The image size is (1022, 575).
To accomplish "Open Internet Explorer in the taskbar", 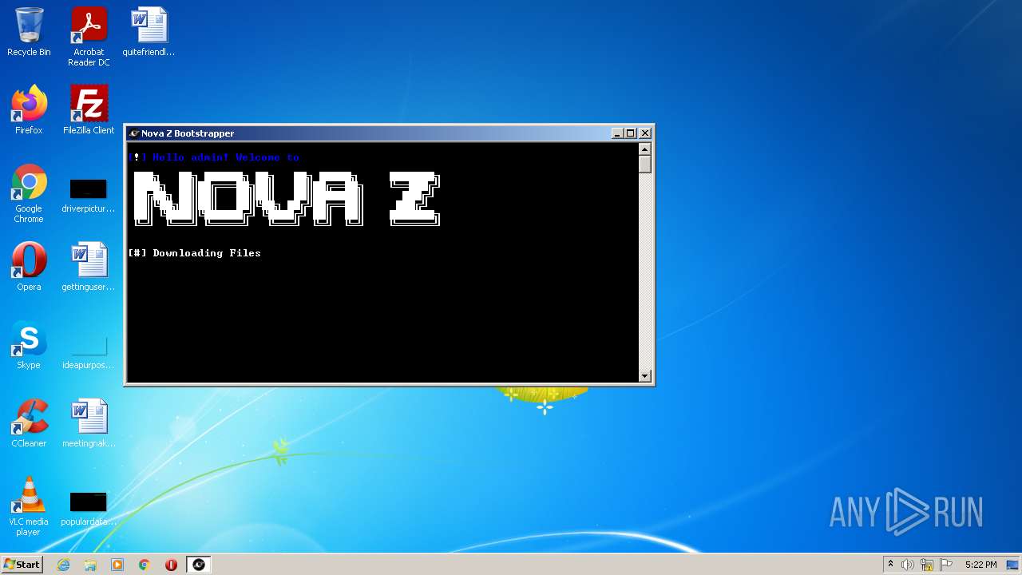I will (x=64, y=565).
